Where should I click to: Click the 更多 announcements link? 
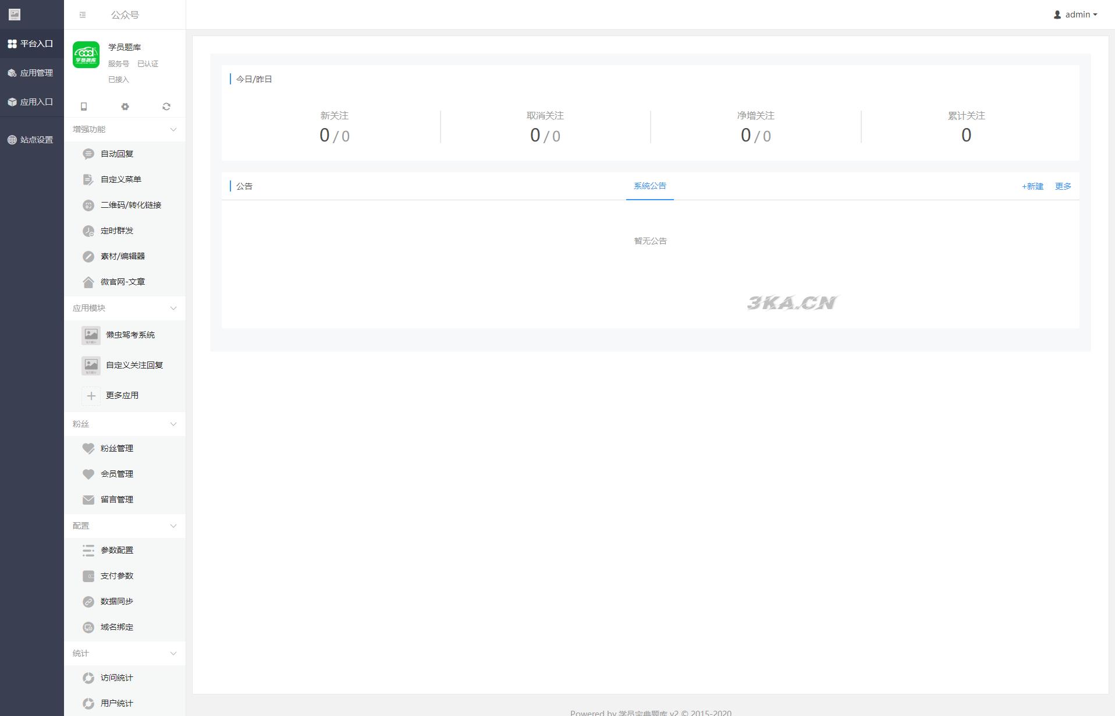click(1063, 187)
